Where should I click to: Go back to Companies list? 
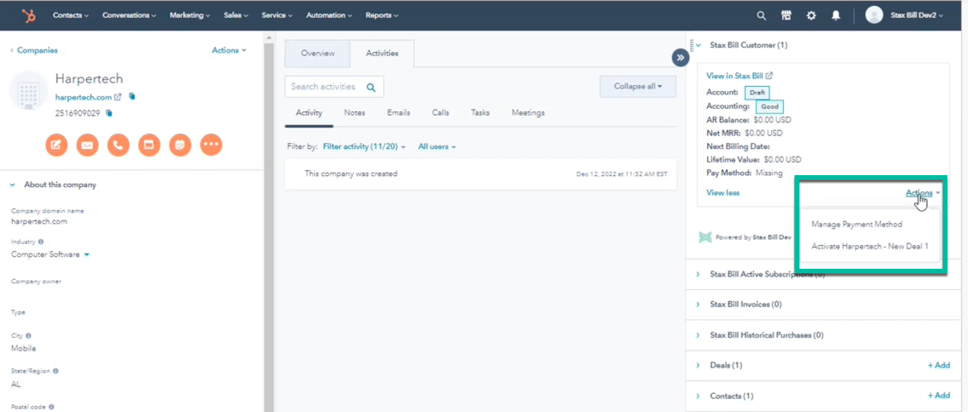(34, 50)
